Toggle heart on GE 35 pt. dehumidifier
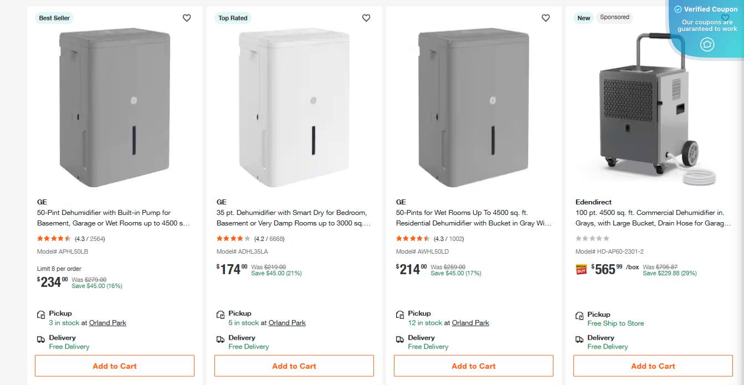 tap(366, 18)
